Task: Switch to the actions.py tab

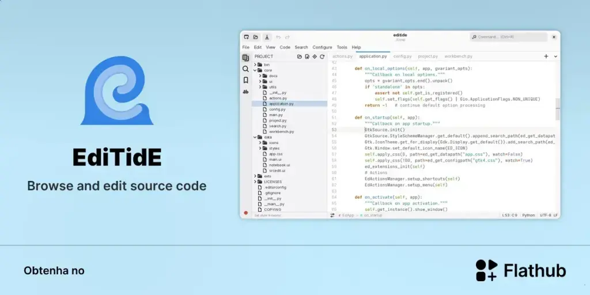Action: tap(342, 56)
